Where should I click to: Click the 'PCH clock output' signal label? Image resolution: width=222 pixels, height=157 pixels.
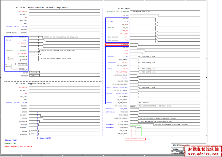tap(121, 106)
